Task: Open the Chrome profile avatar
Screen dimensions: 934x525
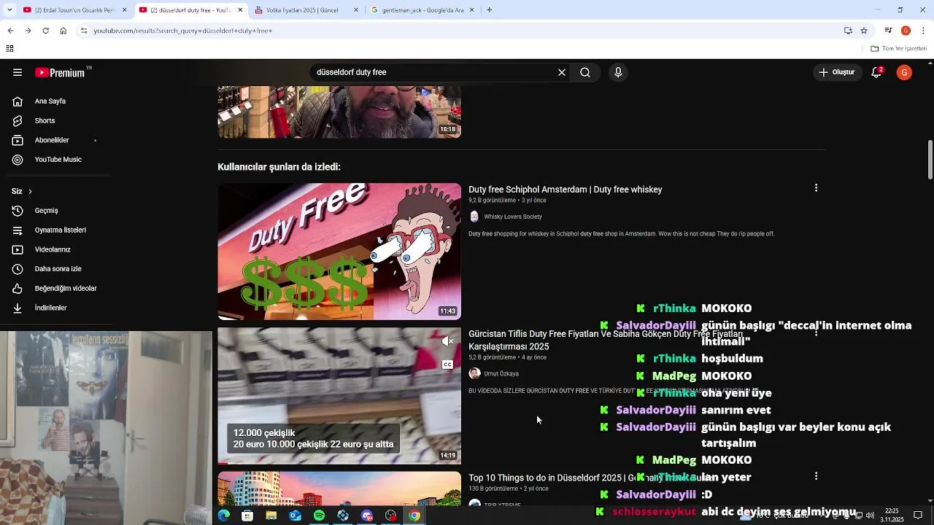Action: pyautogui.click(x=906, y=31)
